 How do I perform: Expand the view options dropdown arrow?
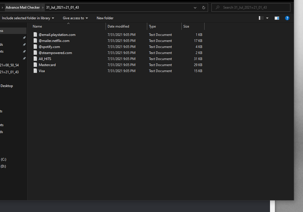pos(267,18)
